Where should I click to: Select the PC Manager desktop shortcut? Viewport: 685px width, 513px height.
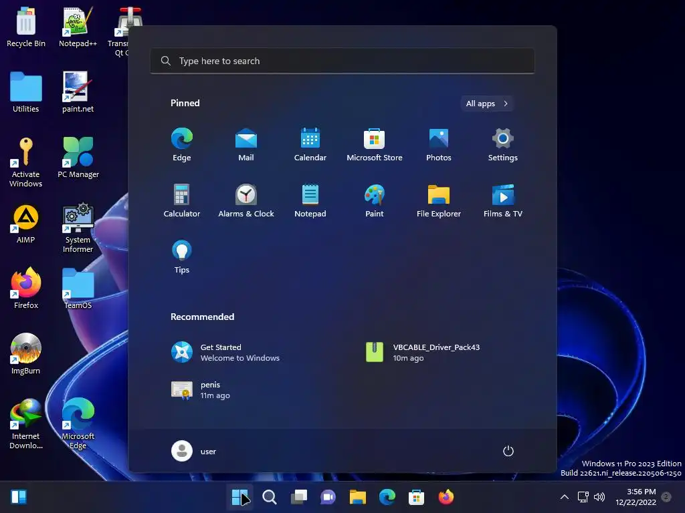78,158
